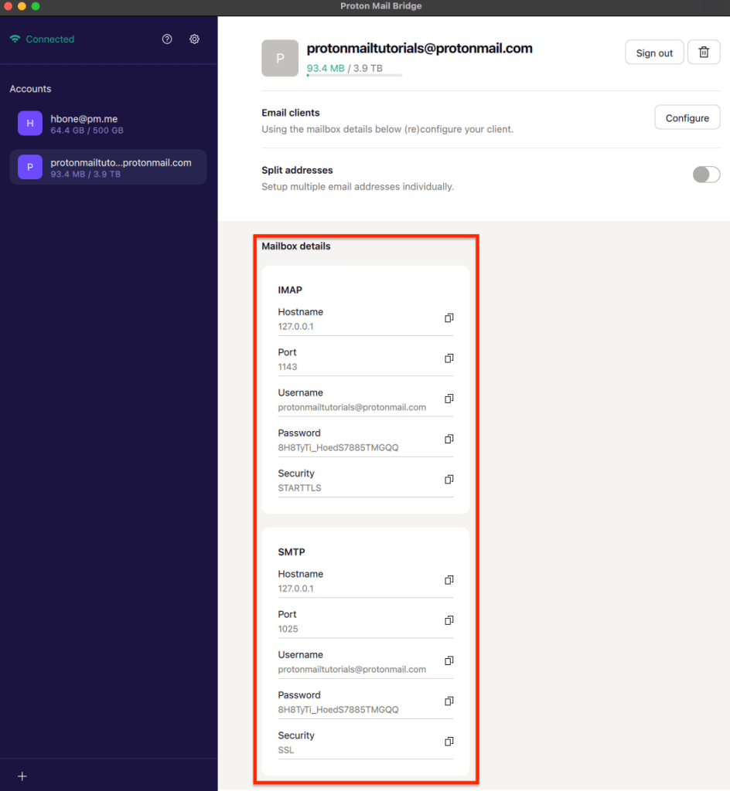Click the port value 1025

point(288,629)
